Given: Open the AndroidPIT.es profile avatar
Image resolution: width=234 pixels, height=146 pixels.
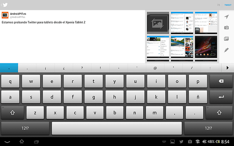Looking at the screenshot, I should [5, 15].
